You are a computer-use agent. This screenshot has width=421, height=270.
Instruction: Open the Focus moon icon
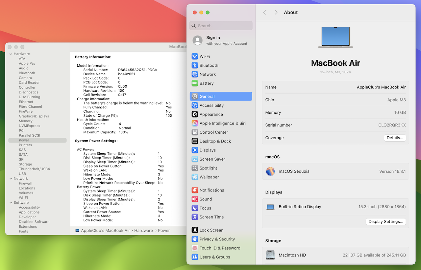tap(195, 208)
